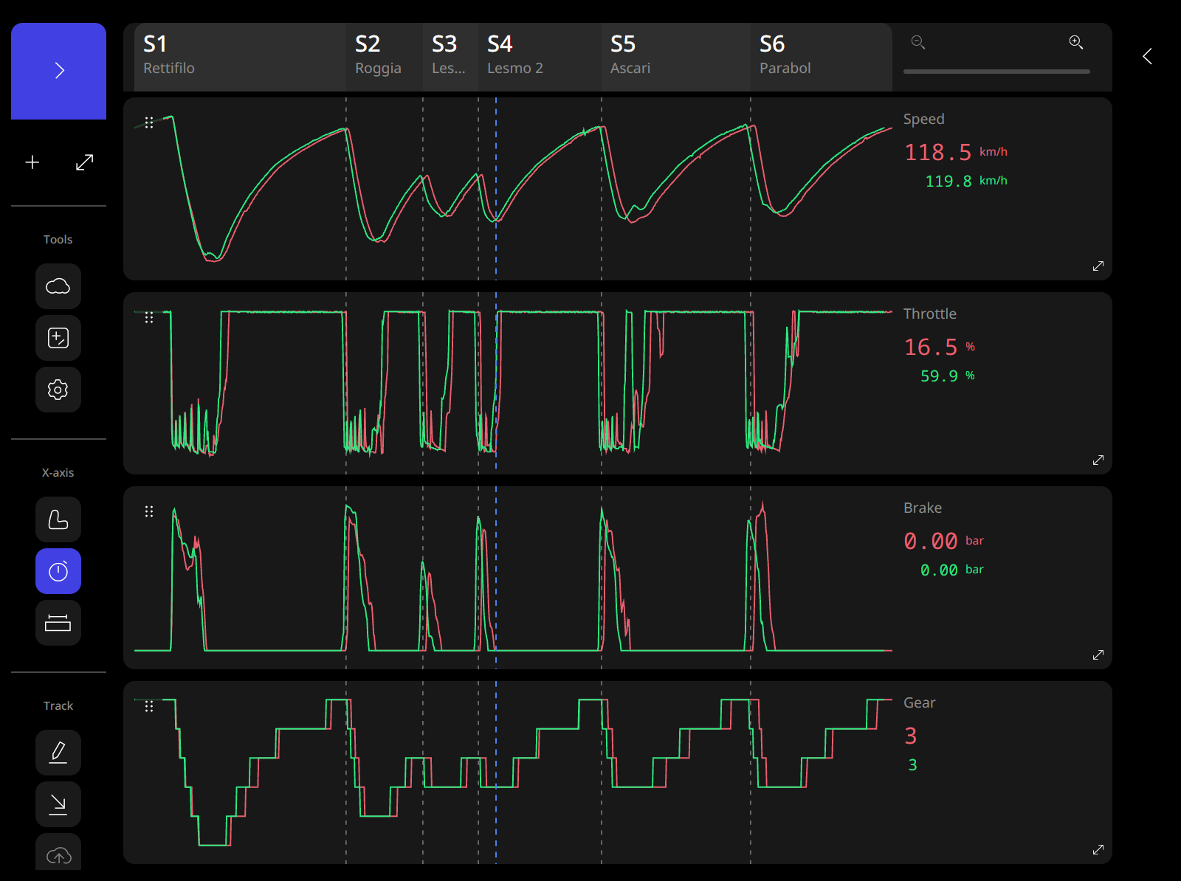Open the cloud tool under Tools
Screen dimensions: 1181x881
58,286
